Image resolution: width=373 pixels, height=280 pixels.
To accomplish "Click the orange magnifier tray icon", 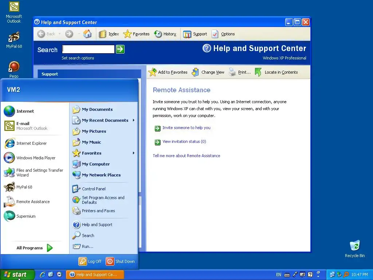I will click(x=346, y=275).
